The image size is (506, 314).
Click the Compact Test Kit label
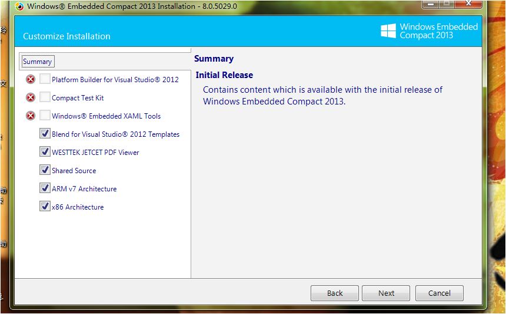78,98
